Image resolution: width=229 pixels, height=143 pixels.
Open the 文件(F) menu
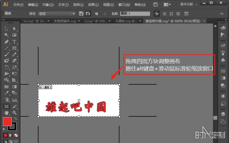point(18,5)
